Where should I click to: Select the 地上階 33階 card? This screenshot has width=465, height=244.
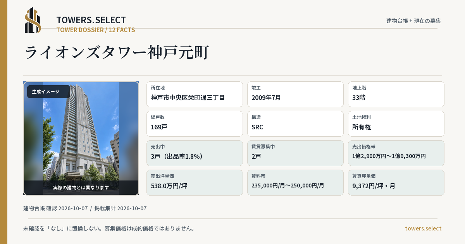coord(396,94)
